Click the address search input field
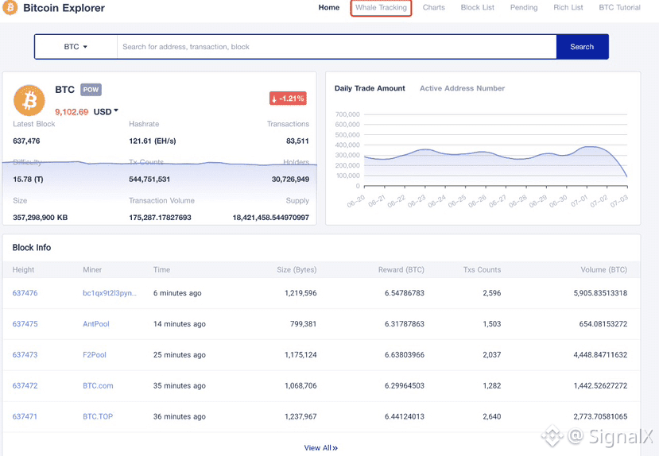The height and width of the screenshot is (456, 659). (336, 47)
